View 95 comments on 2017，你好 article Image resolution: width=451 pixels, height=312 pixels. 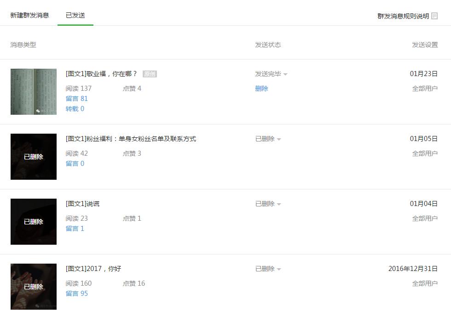(77, 293)
